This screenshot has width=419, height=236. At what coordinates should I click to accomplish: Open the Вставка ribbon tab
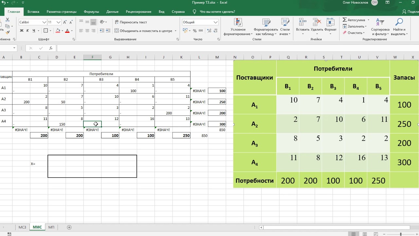pos(33,12)
